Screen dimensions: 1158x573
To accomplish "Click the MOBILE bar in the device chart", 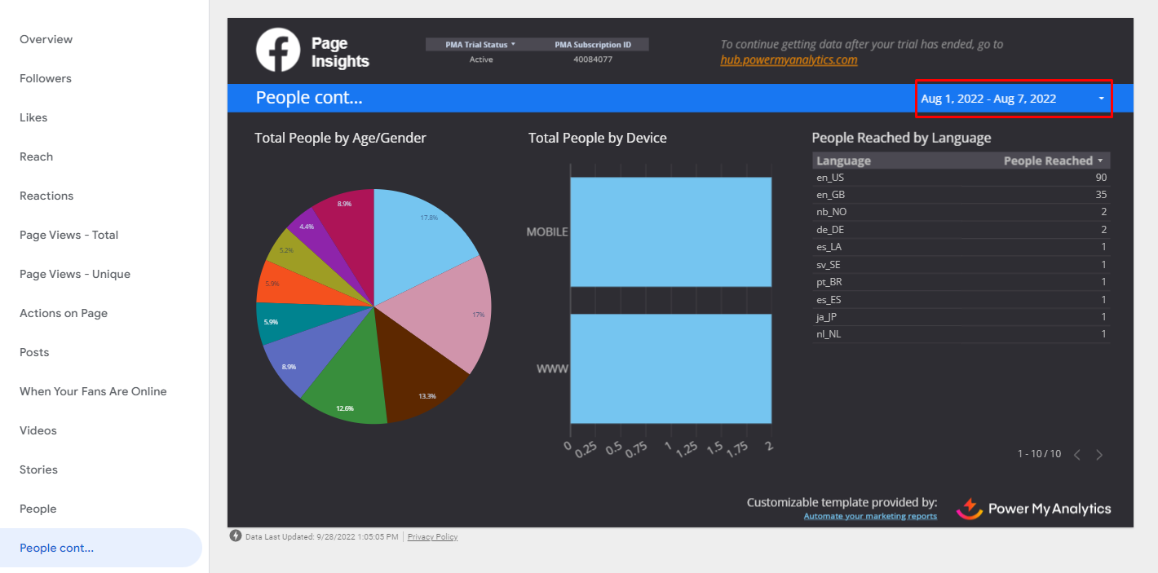I will (670, 231).
